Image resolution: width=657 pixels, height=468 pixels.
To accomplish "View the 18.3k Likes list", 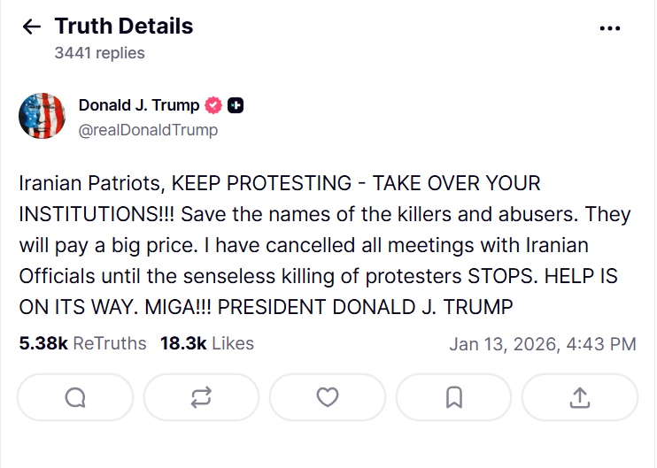I will 206,343.
